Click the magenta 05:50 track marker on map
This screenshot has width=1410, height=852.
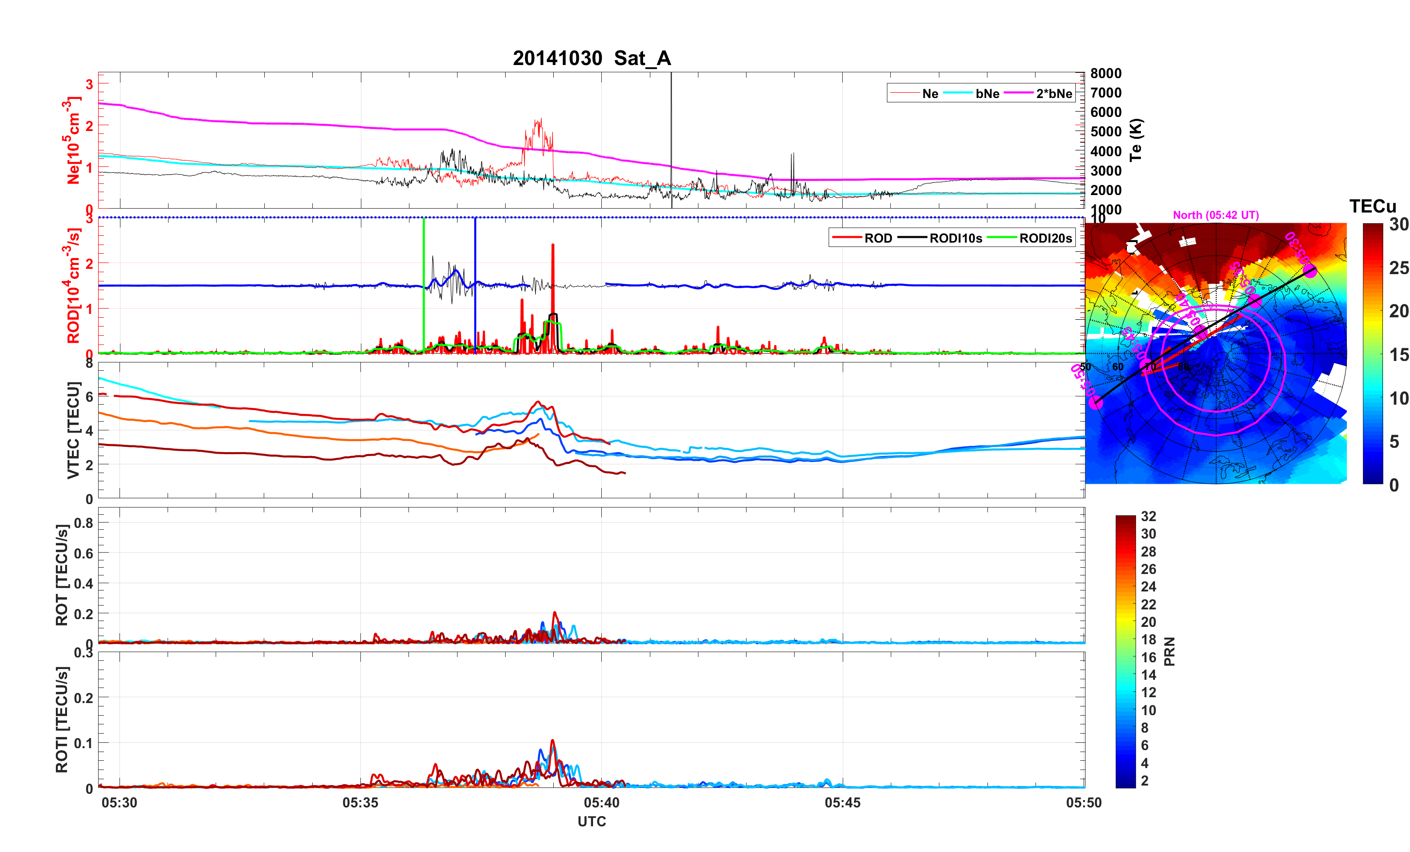(x=1095, y=403)
